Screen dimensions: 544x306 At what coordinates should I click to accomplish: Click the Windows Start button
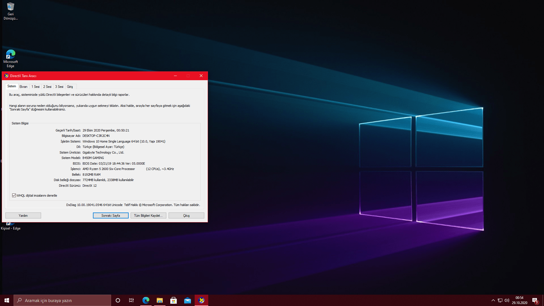[7, 300]
